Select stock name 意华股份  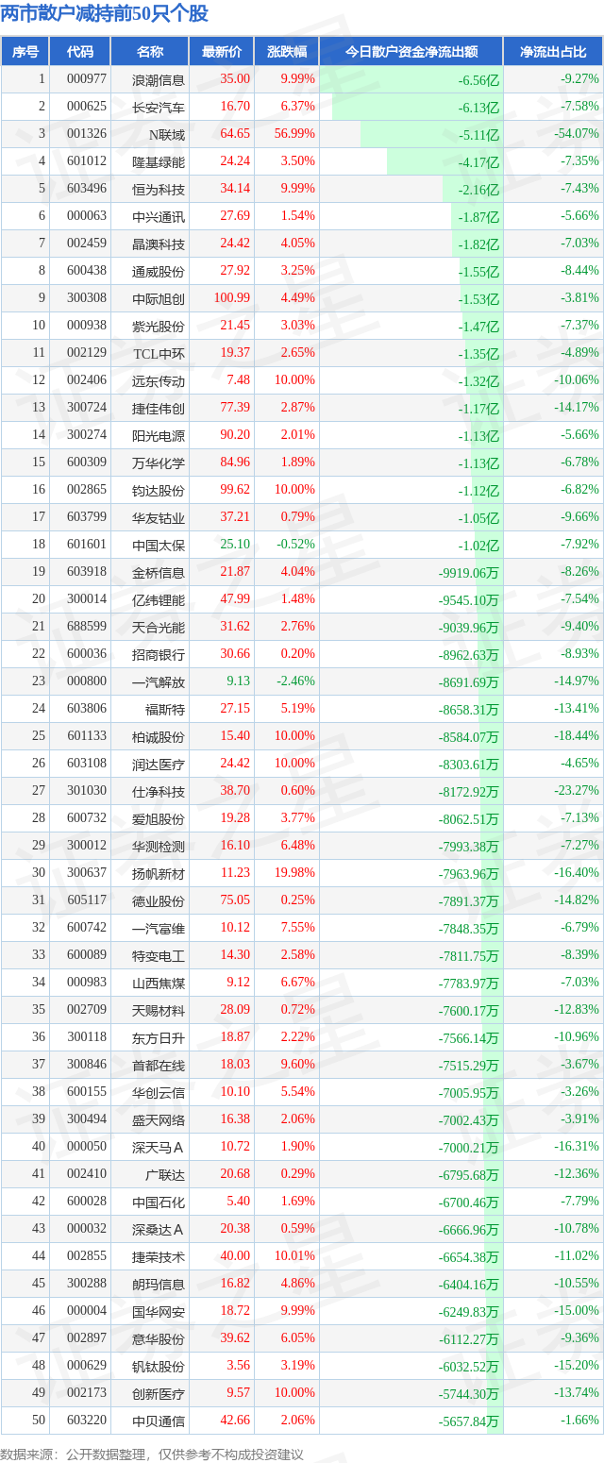coord(159,1338)
